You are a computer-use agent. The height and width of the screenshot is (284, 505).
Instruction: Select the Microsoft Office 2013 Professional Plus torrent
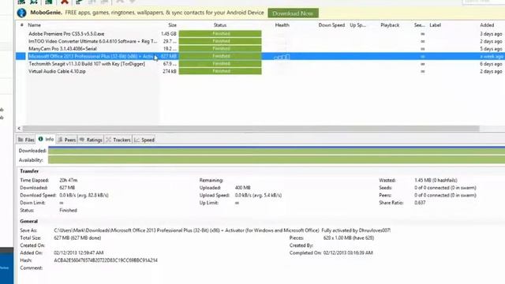[x=91, y=56]
